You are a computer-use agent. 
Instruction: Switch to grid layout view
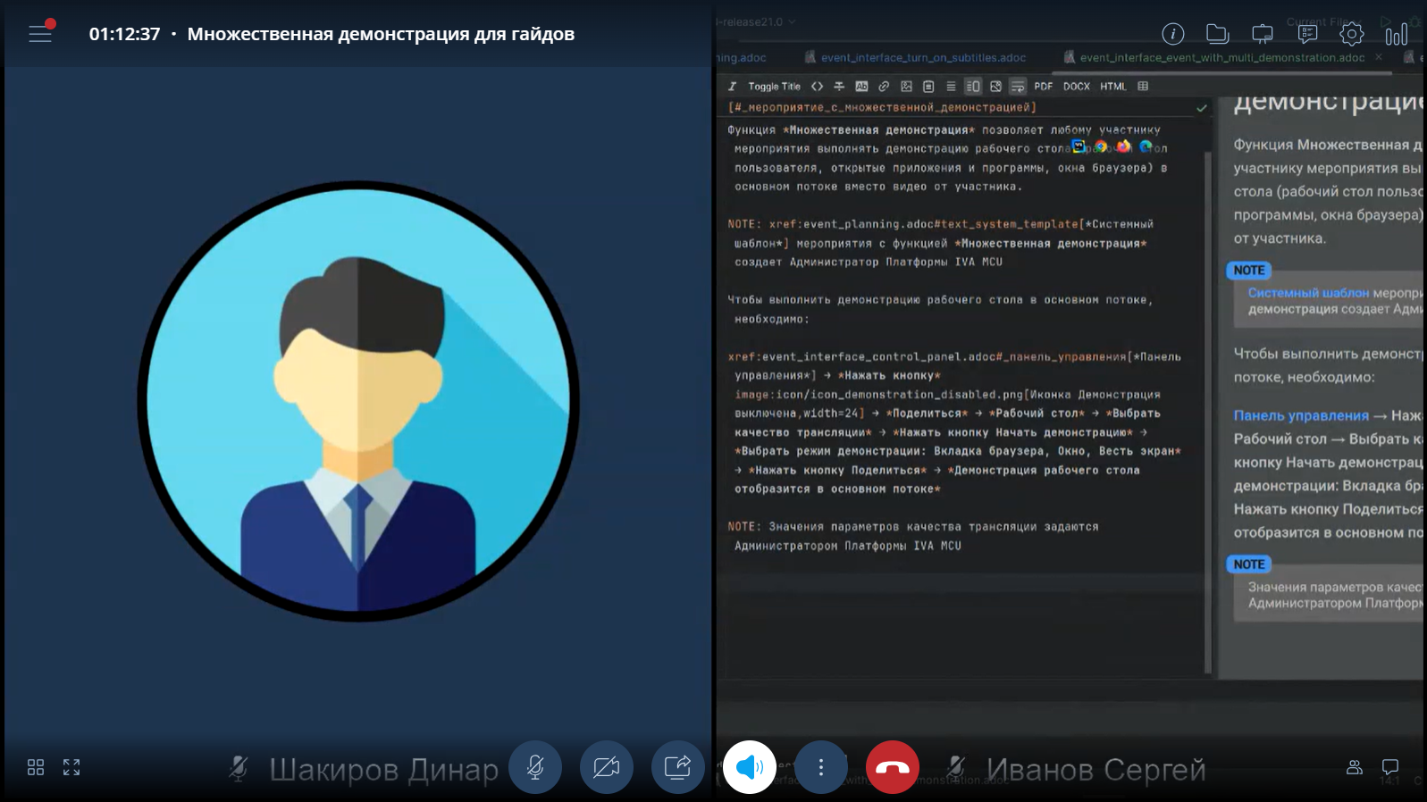tap(36, 767)
